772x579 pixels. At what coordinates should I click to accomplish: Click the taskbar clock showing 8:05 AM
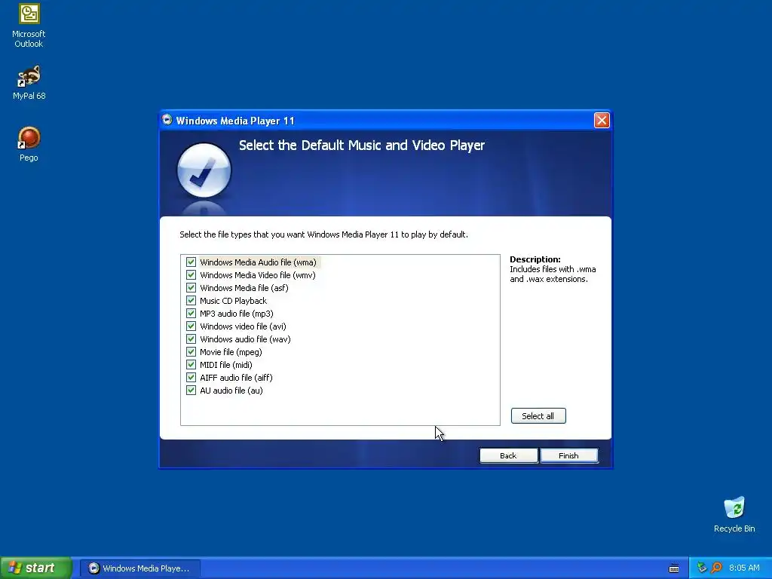coord(744,568)
